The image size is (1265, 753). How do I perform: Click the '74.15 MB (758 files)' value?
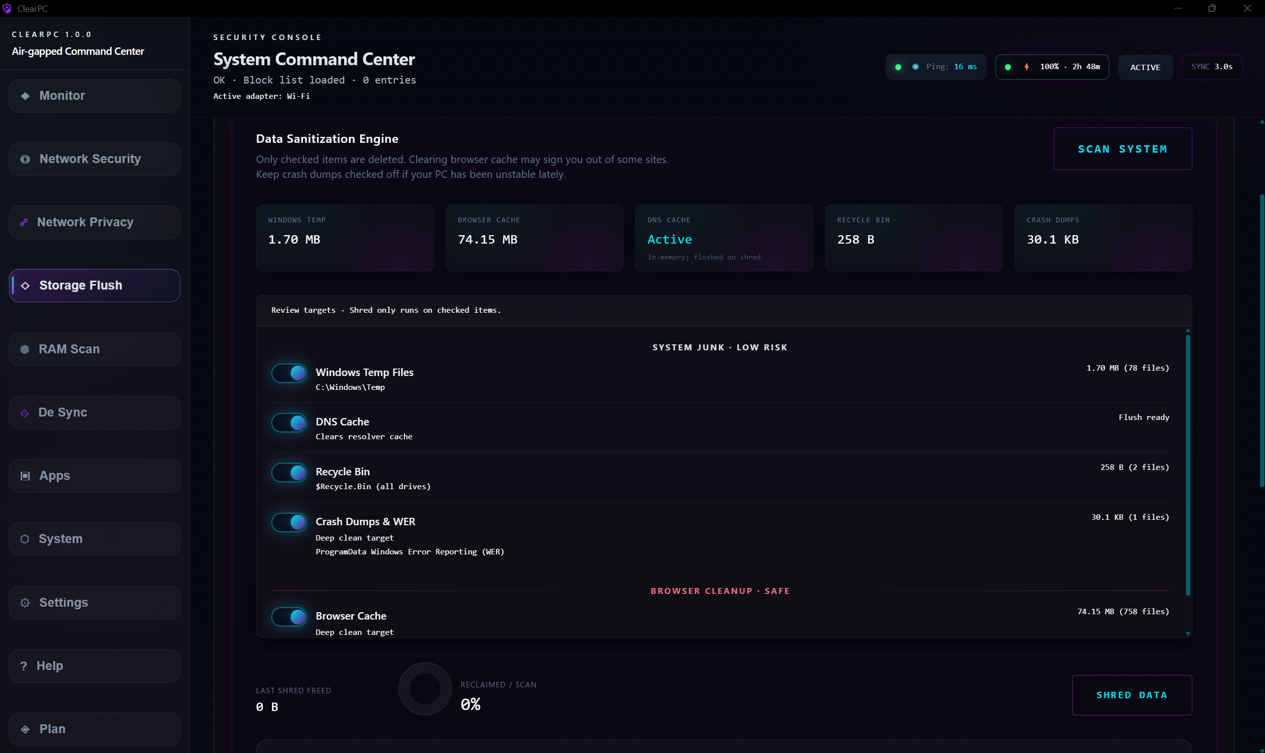pos(1123,611)
